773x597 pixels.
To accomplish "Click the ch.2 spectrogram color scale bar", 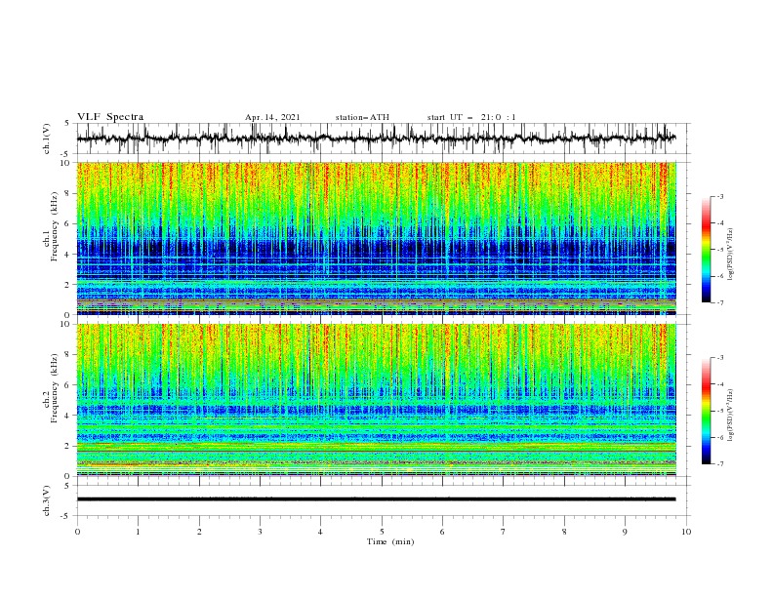I will (x=706, y=411).
